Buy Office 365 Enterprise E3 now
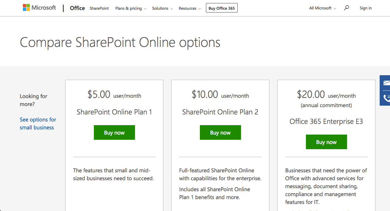The height and width of the screenshot is (211, 390). point(326,142)
